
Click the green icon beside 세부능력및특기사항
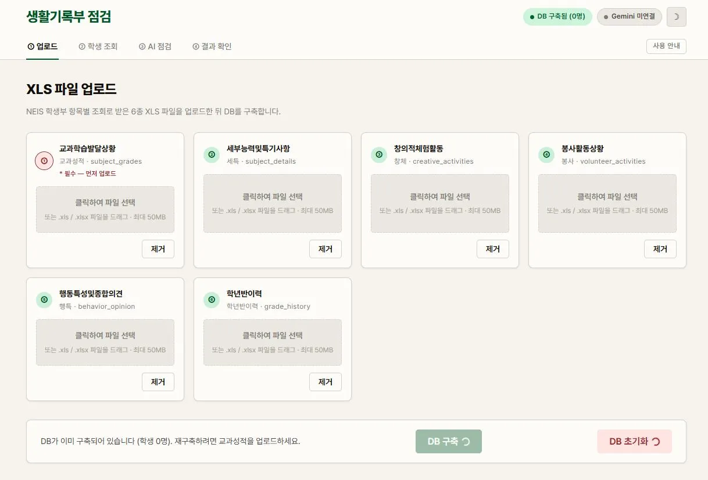pos(212,154)
